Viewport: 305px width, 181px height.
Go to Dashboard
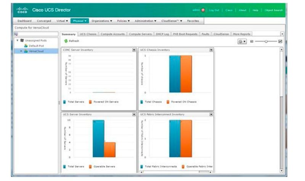24,21
